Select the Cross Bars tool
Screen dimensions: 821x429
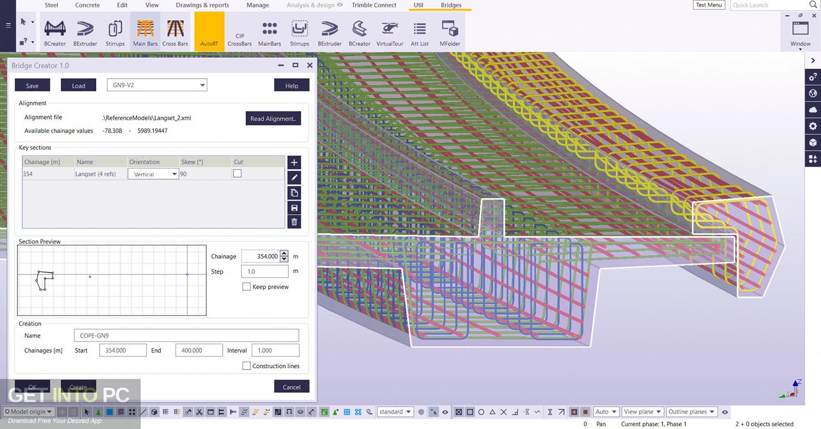[x=175, y=33]
